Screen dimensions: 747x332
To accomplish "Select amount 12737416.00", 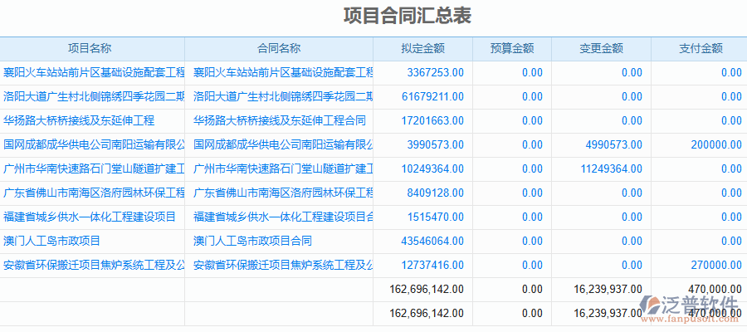I will (432, 266).
